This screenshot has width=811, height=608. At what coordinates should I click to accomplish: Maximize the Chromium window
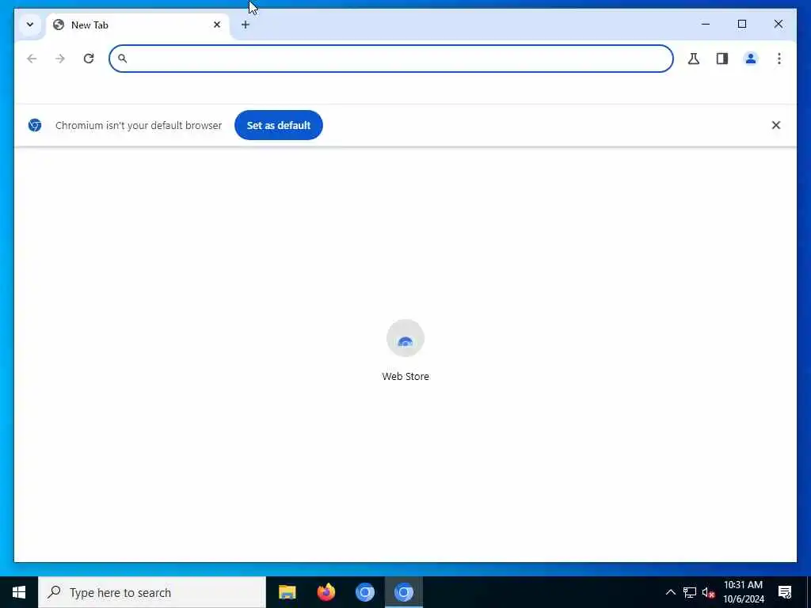pos(741,24)
